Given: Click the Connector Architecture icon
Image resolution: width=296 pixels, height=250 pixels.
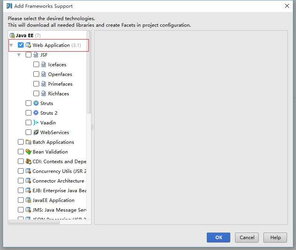Looking at the screenshot, I should (28, 181).
